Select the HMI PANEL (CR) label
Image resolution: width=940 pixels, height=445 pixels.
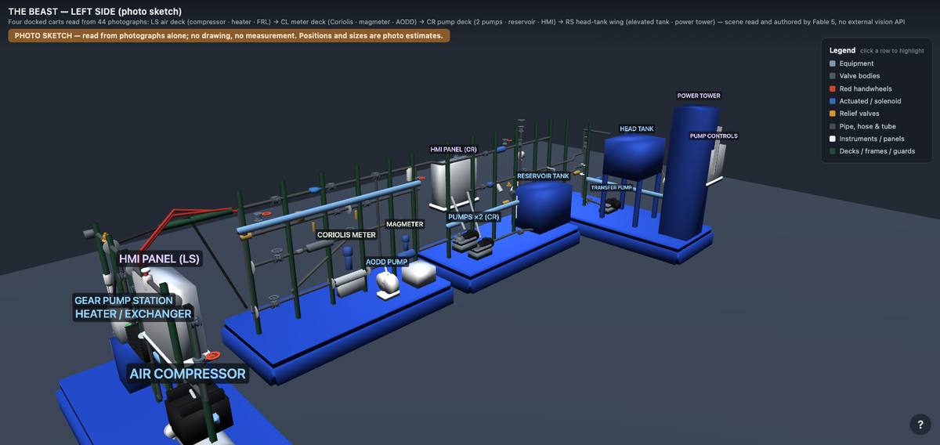pyautogui.click(x=454, y=149)
